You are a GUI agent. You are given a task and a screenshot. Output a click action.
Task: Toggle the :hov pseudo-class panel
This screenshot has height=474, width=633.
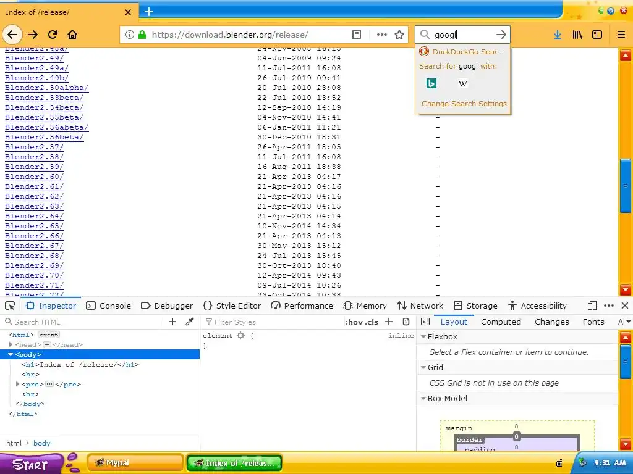(x=353, y=322)
